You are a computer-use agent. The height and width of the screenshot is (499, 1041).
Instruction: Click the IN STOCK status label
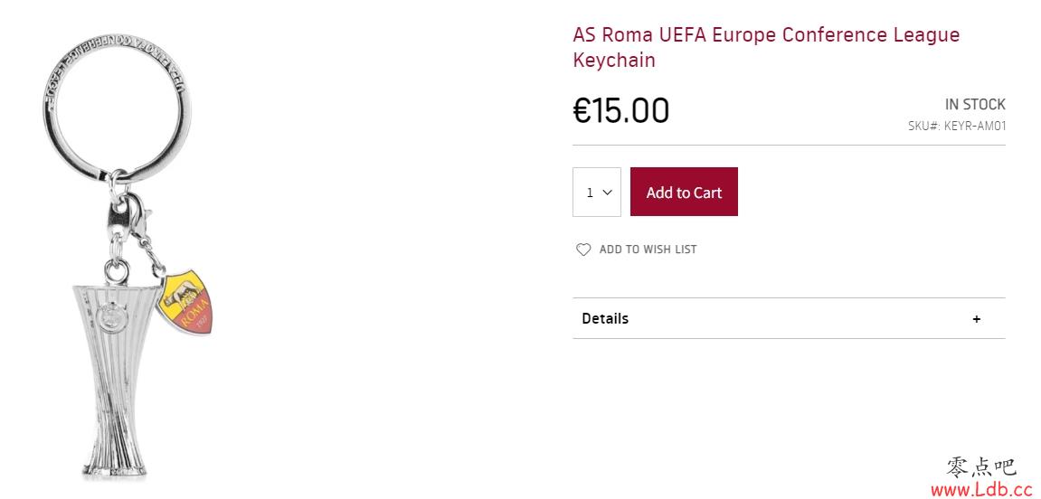[975, 104]
